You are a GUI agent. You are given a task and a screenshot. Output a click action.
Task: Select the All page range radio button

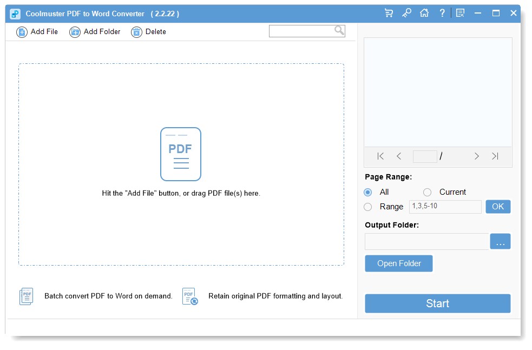pyautogui.click(x=369, y=192)
